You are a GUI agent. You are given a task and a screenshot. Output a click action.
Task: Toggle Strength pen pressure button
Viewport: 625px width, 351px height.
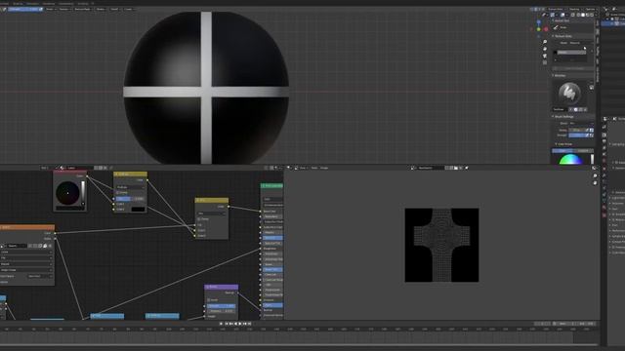[x=587, y=135]
